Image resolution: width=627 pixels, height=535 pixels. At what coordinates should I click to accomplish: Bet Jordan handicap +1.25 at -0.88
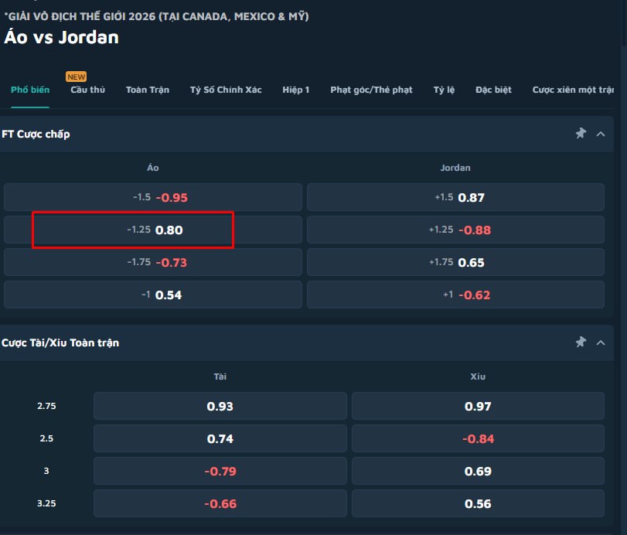[x=455, y=230]
